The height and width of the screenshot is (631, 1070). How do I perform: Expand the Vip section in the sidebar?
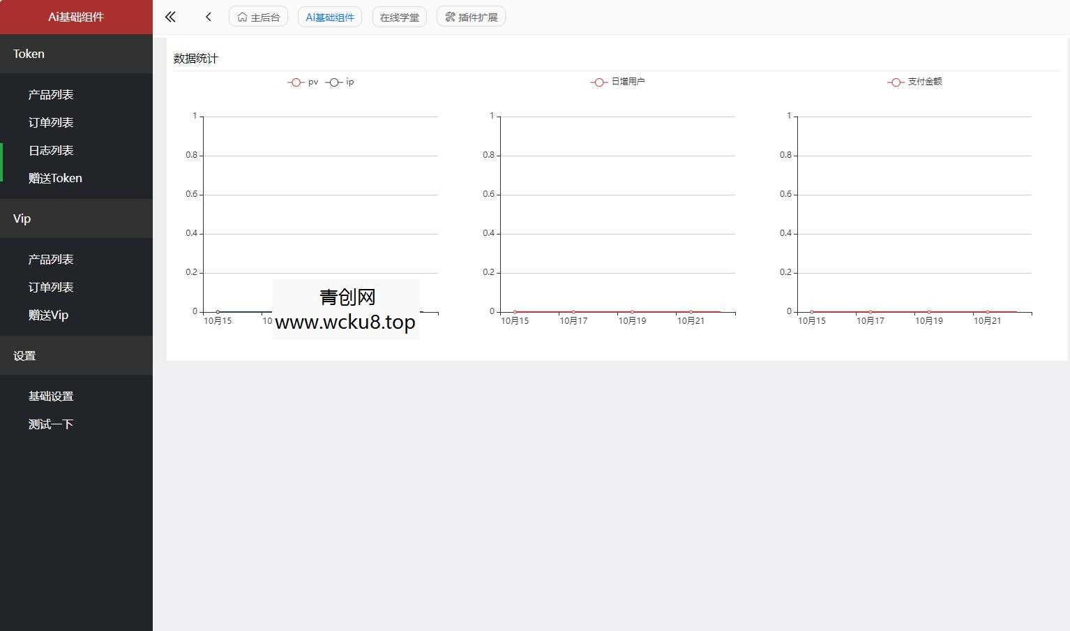pyautogui.click(x=22, y=218)
